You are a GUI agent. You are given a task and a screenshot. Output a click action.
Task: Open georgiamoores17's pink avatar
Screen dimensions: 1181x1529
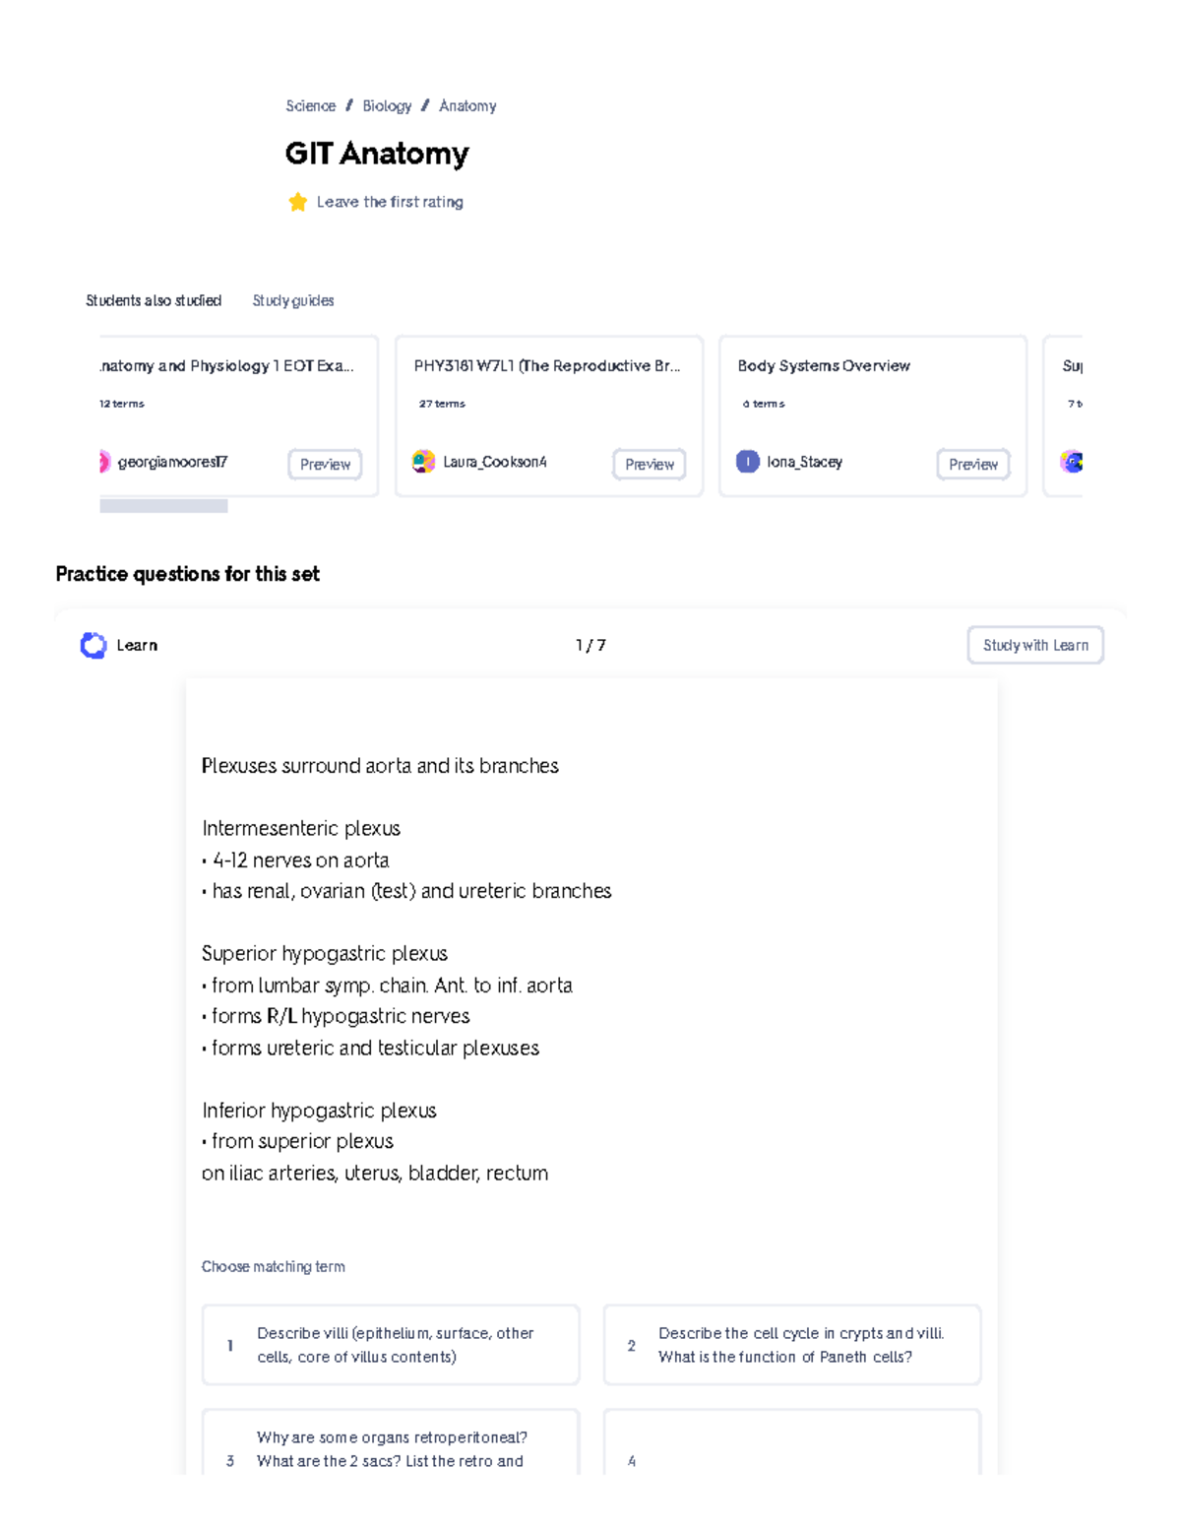click(104, 462)
